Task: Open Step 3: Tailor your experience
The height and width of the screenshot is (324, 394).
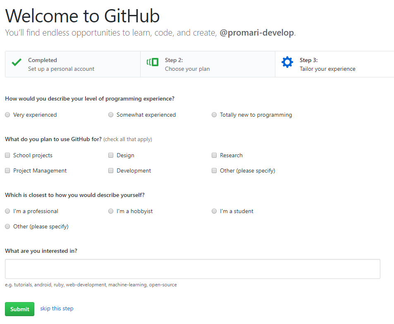Action: (334, 64)
